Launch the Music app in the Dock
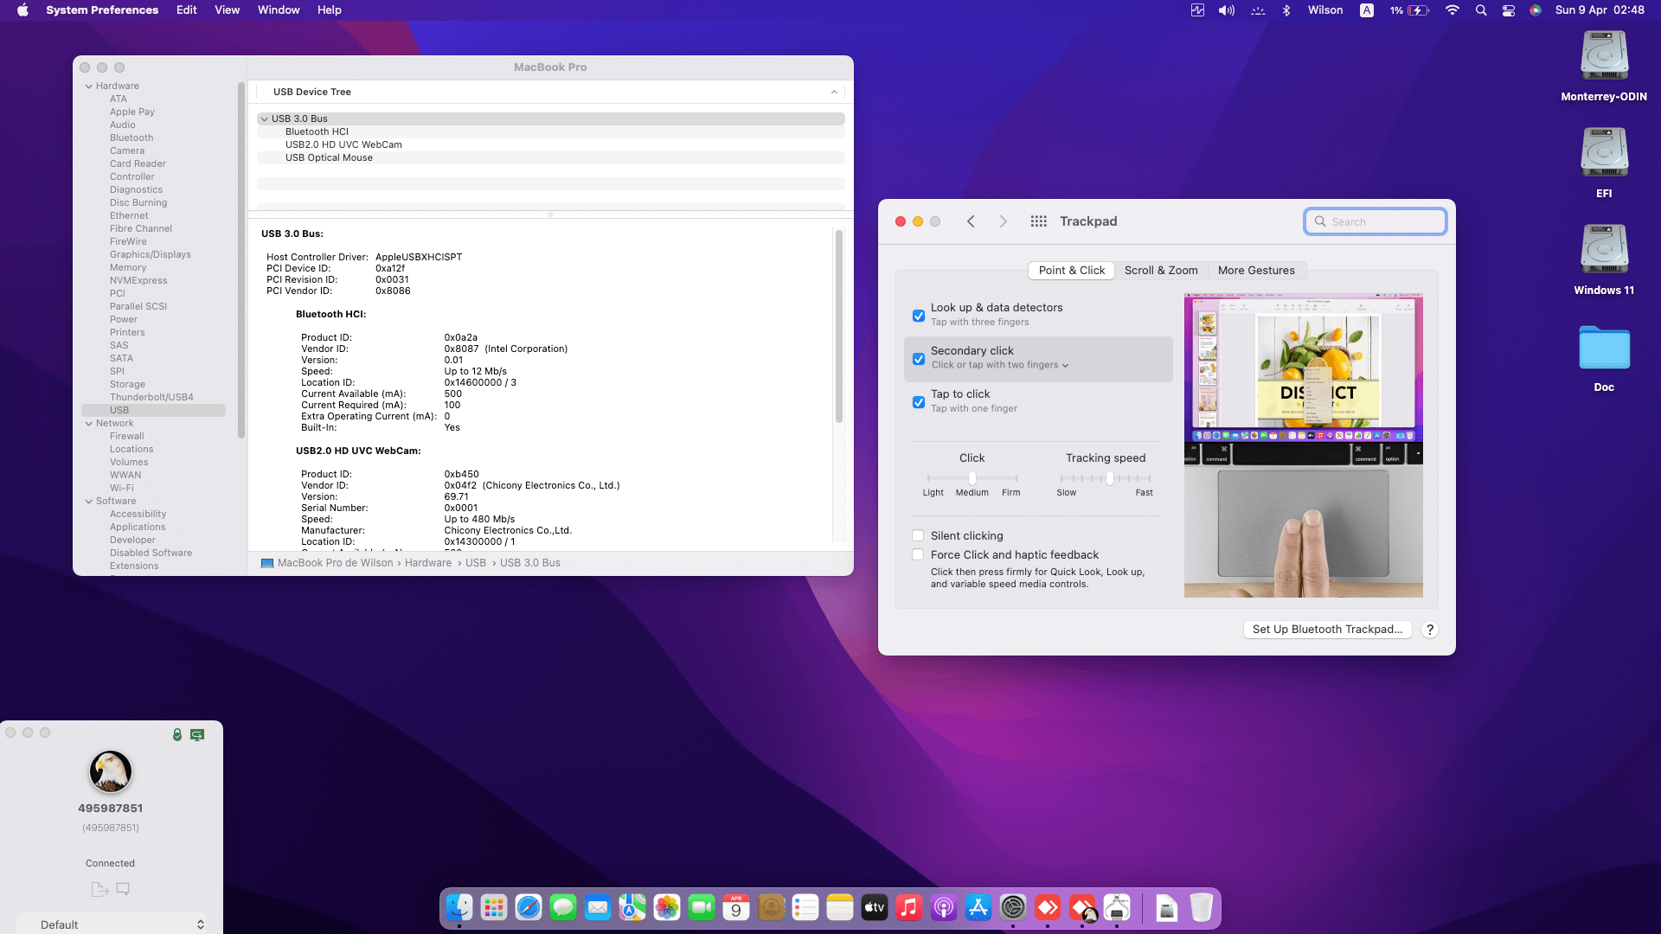Viewport: 1661px width, 934px height. [908, 907]
